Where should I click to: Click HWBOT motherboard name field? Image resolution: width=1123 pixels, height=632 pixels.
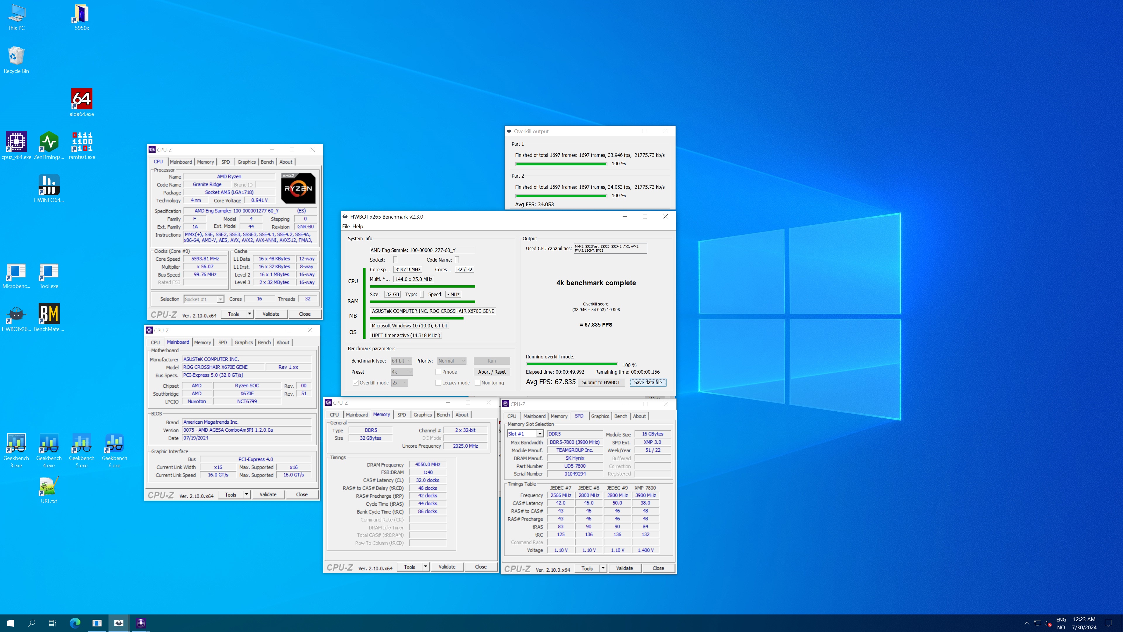coord(433,311)
